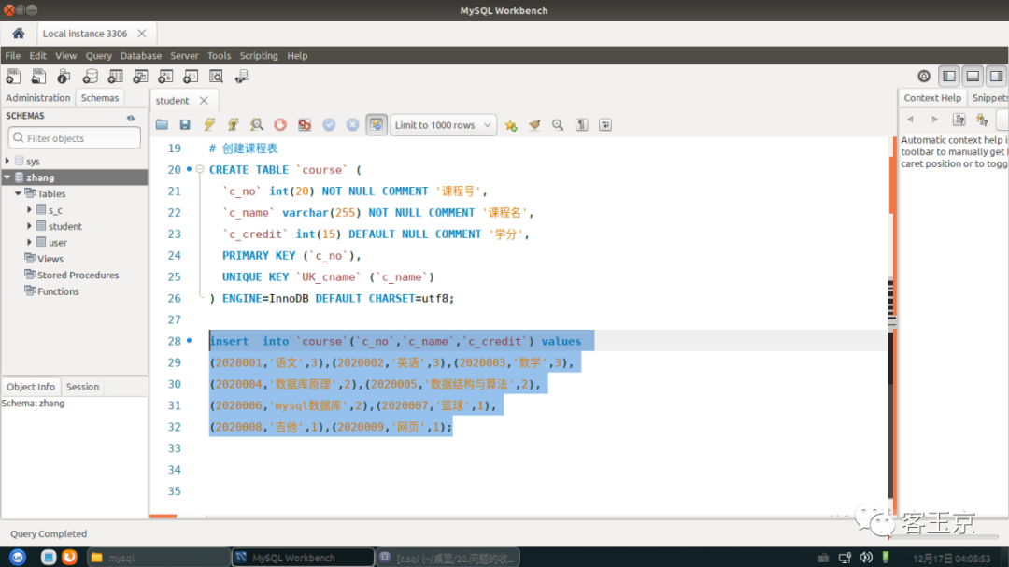Open the Query menu

(98, 56)
